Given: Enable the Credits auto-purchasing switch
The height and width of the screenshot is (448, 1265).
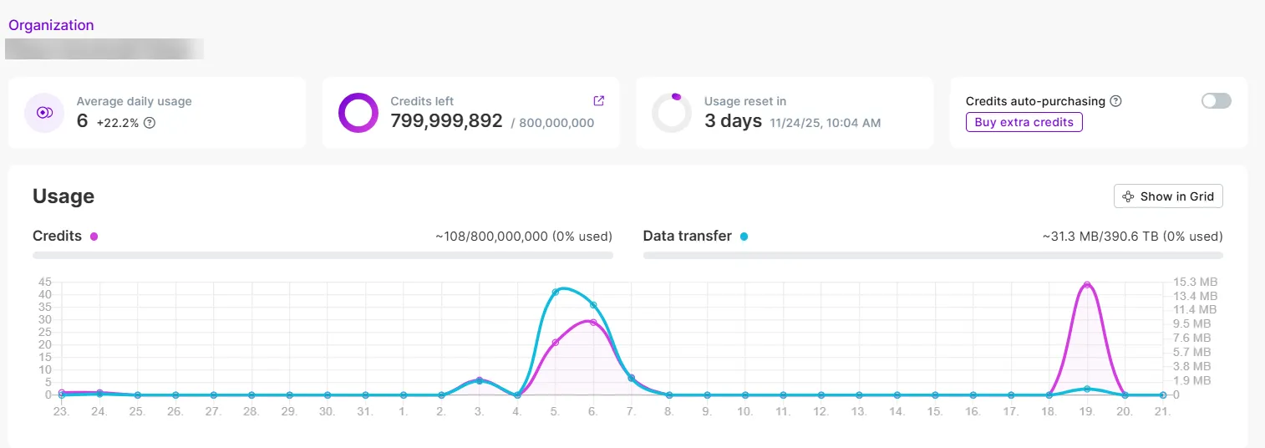Looking at the screenshot, I should [1216, 101].
